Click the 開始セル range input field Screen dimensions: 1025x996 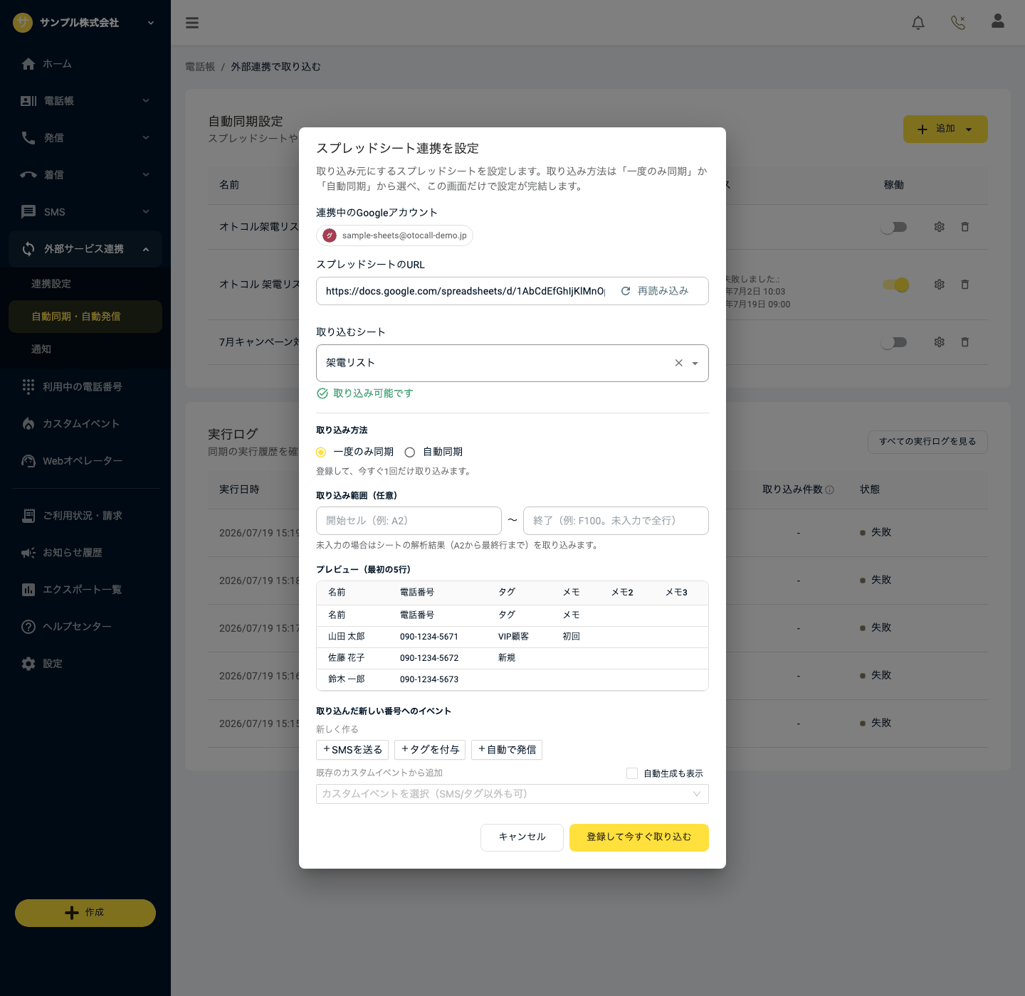click(x=409, y=521)
